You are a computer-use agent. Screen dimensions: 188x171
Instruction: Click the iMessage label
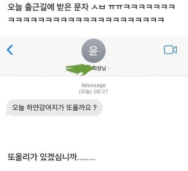(93, 85)
